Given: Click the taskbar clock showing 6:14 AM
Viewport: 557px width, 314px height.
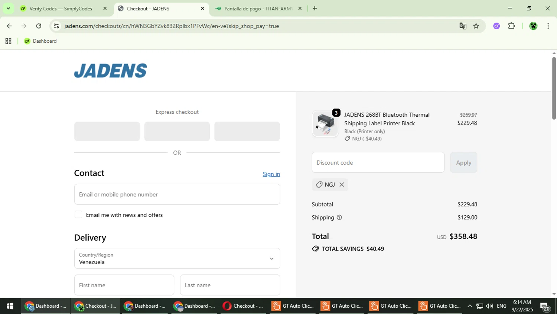Looking at the screenshot, I should click(522, 306).
